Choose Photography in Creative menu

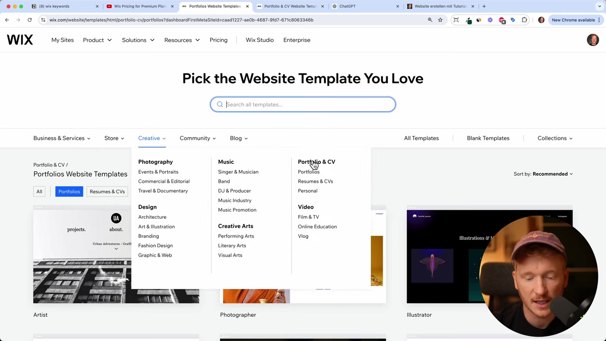coord(155,162)
